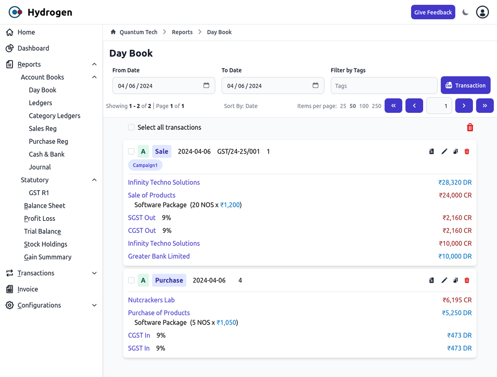
Task: Edit the Sale transaction with pencil icon
Action: pos(444,151)
